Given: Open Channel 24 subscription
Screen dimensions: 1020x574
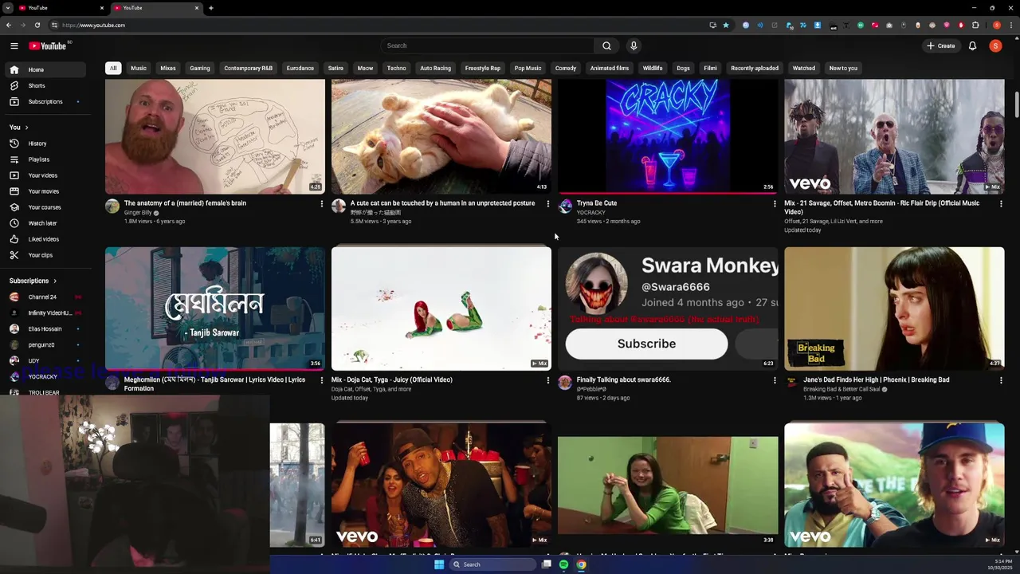Looking at the screenshot, I should [x=45, y=297].
